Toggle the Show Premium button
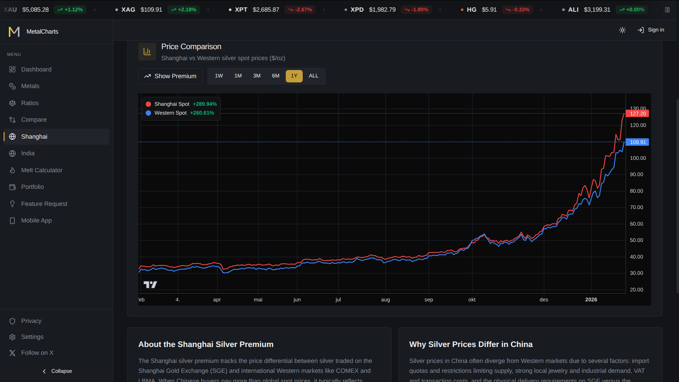The width and height of the screenshot is (679, 382). click(170, 76)
